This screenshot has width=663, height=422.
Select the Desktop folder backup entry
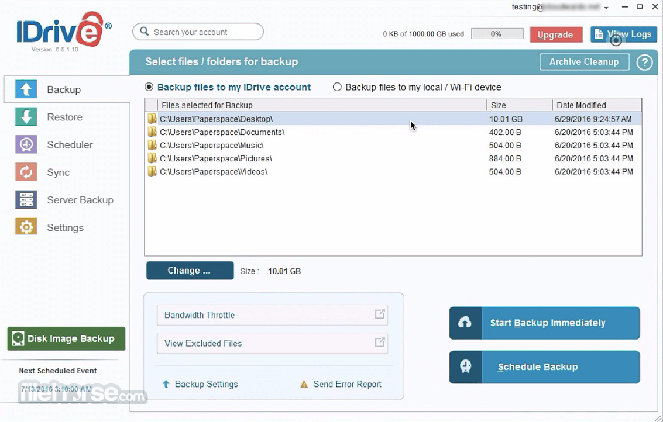[x=234, y=119]
